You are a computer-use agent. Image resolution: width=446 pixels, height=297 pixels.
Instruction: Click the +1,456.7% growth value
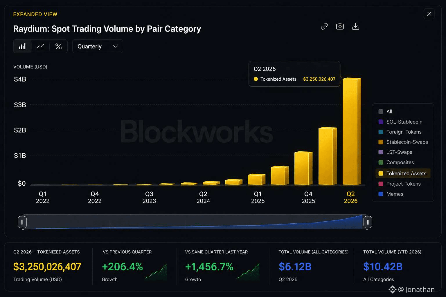tap(209, 267)
